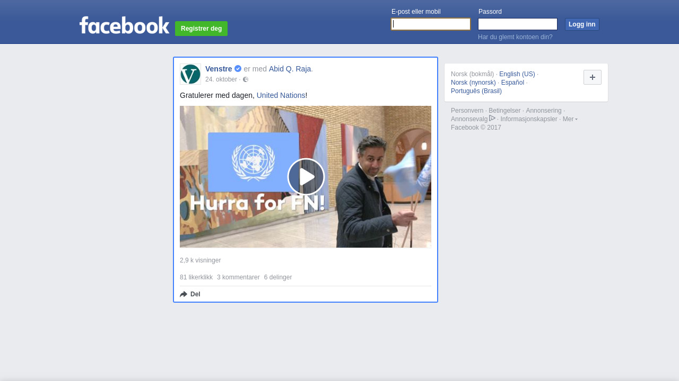Open the 3 kommentarer link

tap(238, 277)
